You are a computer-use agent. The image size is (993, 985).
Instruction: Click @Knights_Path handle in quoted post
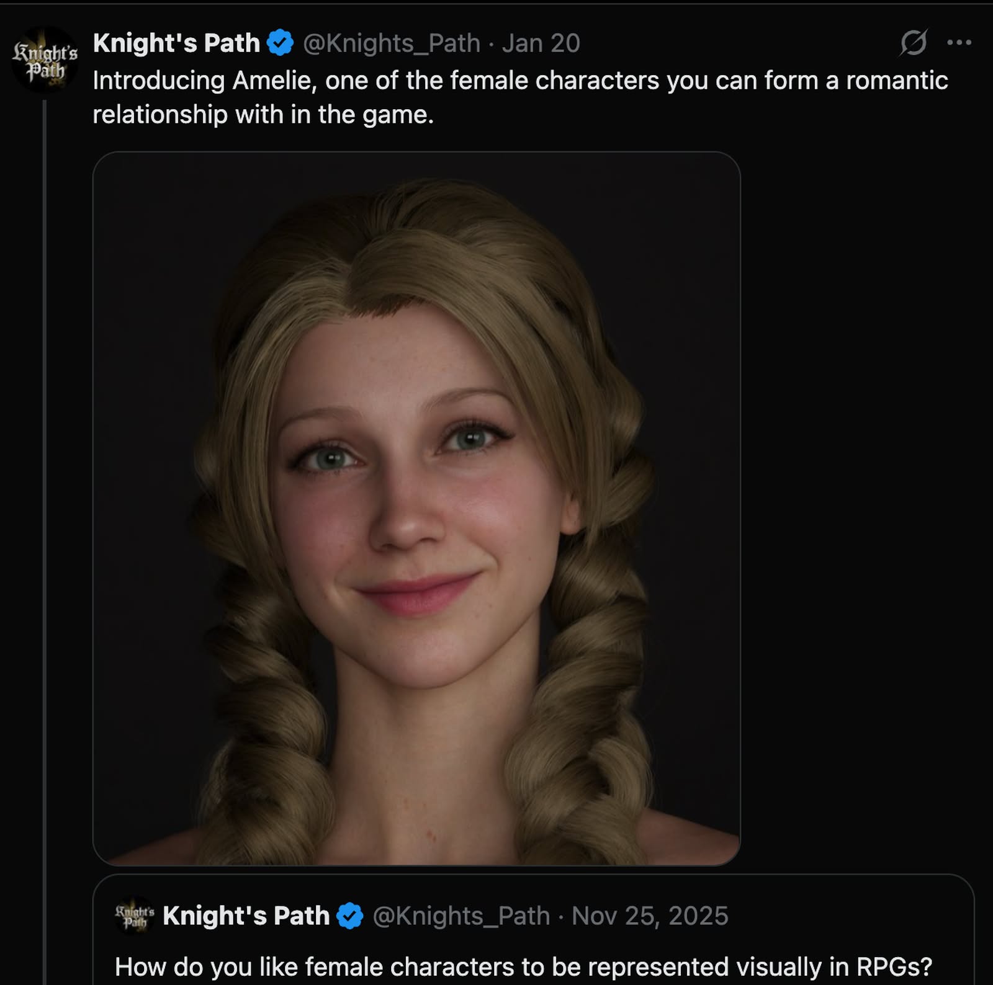click(461, 916)
